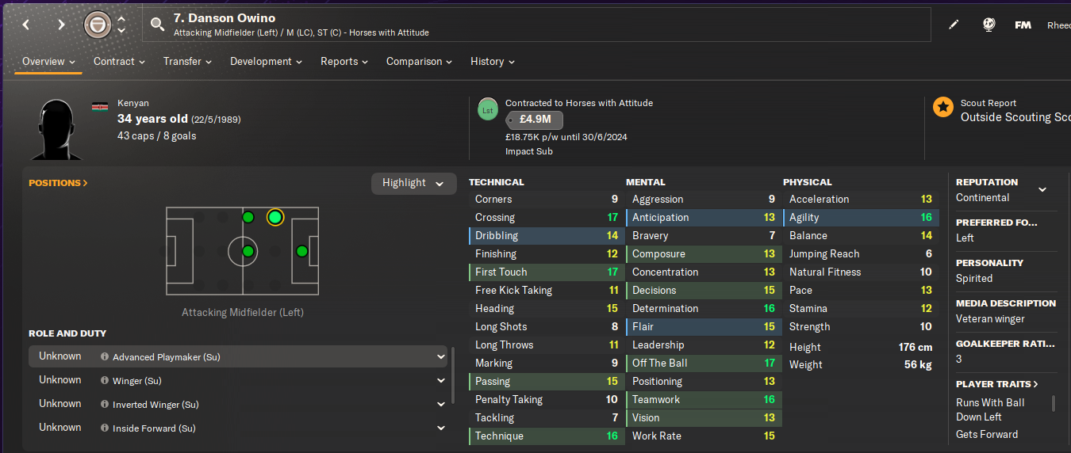This screenshot has width=1071, height=453.
Task: Expand the Reputation section chevron
Action: tap(1042, 189)
